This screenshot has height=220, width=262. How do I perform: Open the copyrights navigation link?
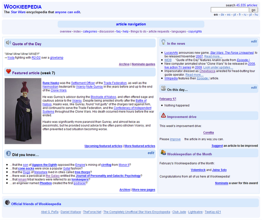click(195, 31)
